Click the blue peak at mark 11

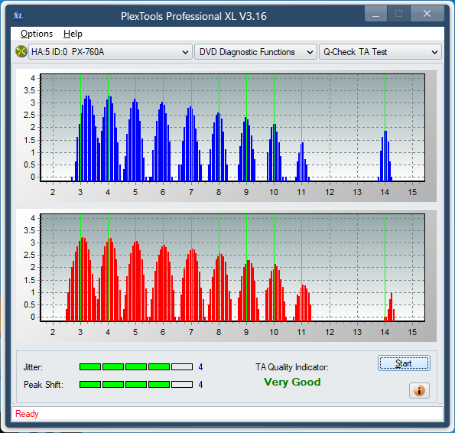click(302, 161)
